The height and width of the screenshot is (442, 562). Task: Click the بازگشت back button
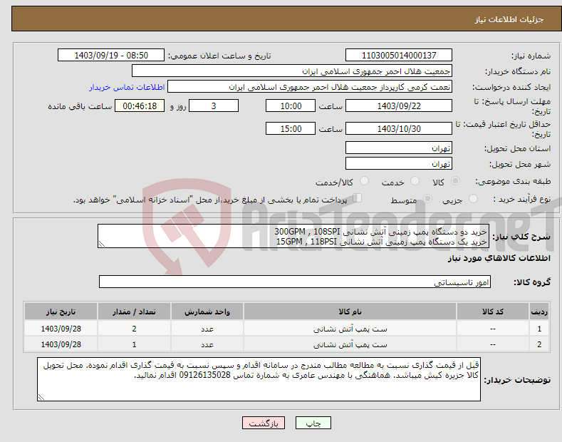coord(264,423)
